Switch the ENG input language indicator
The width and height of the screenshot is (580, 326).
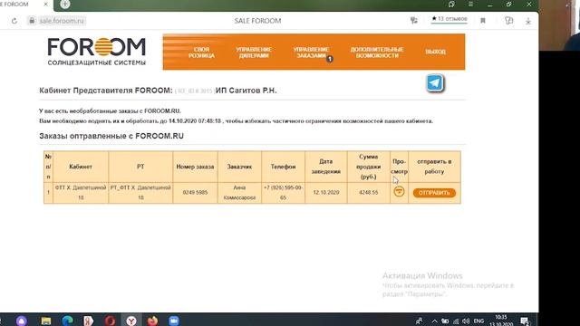478,321
